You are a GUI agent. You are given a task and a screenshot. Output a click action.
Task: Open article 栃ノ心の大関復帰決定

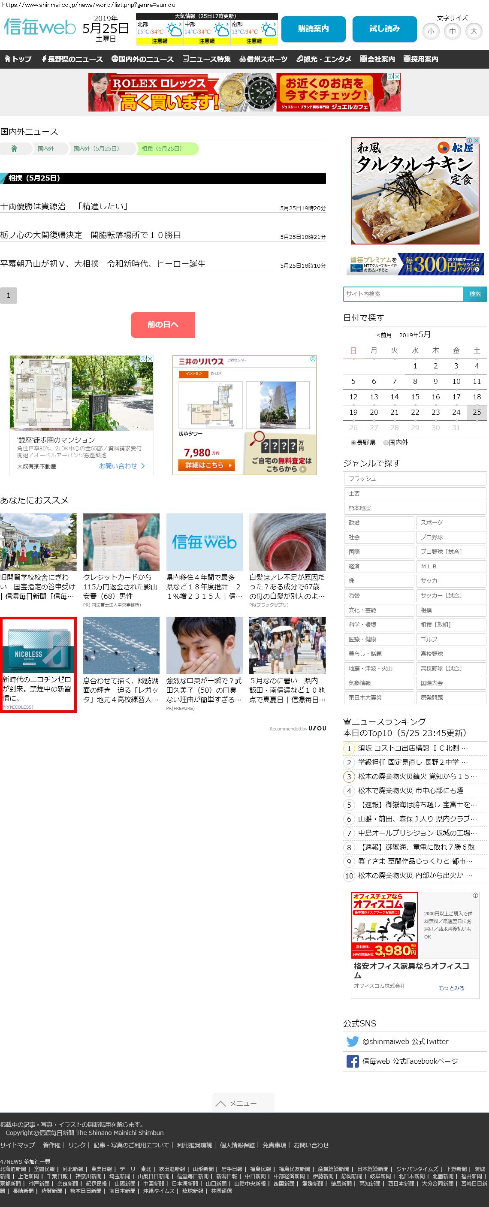pyautogui.click(x=91, y=235)
